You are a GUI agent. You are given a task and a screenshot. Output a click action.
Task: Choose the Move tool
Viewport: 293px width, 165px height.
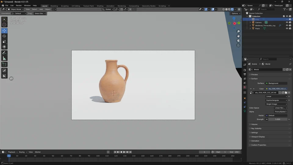pyautogui.click(x=4, y=31)
